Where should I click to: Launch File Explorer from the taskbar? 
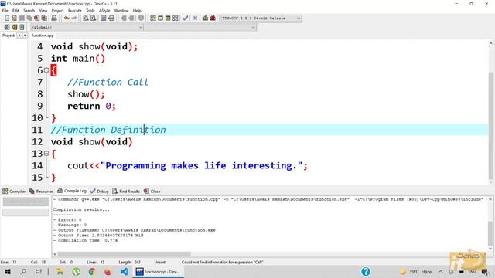[x=60, y=271]
